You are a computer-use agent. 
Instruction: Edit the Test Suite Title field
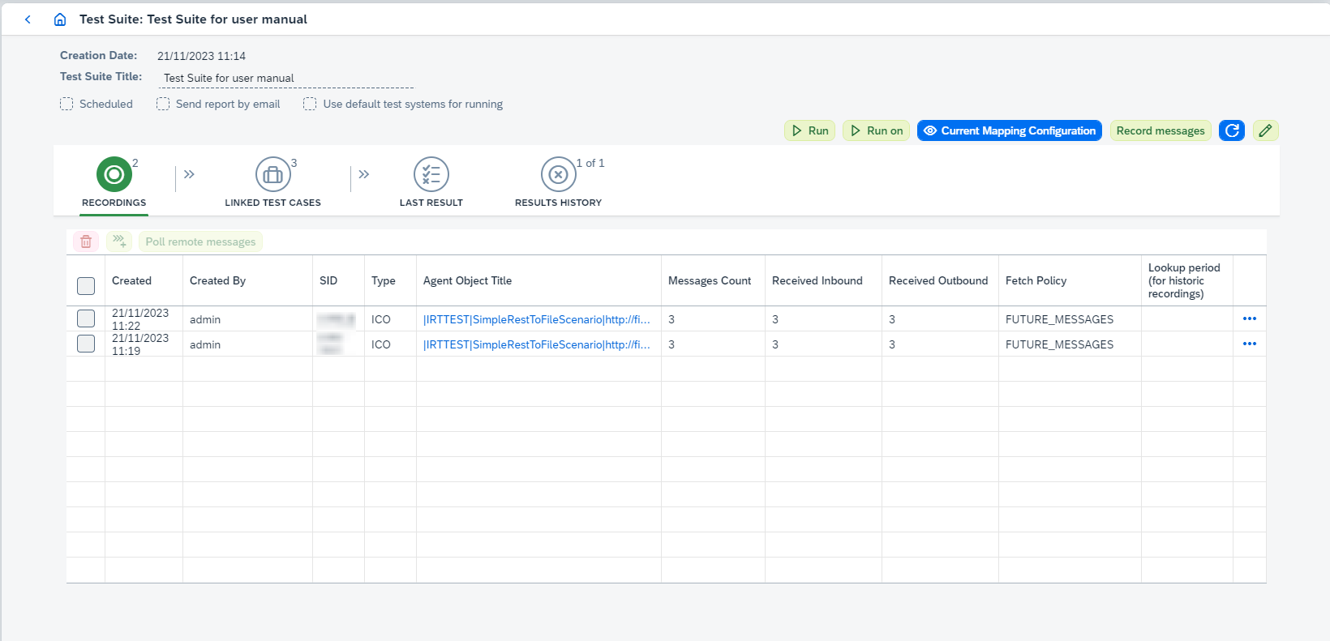coord(287,79)
